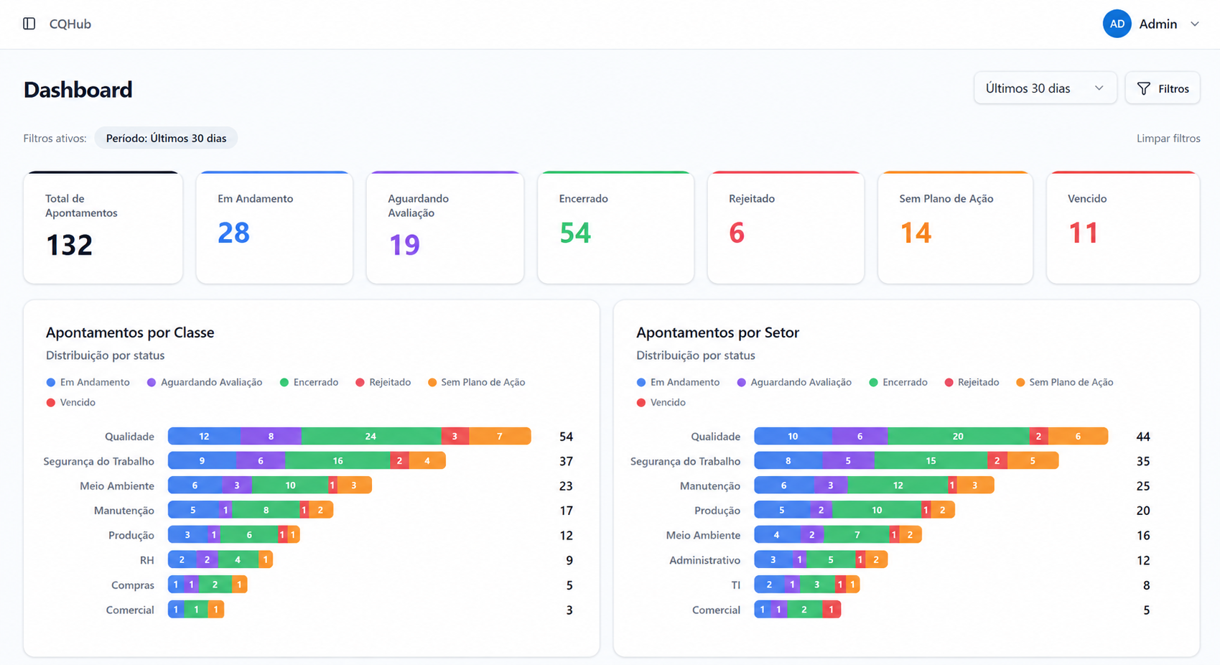Select the Total de Apontamentos card

pyautogui.click(x=103, y=227)
